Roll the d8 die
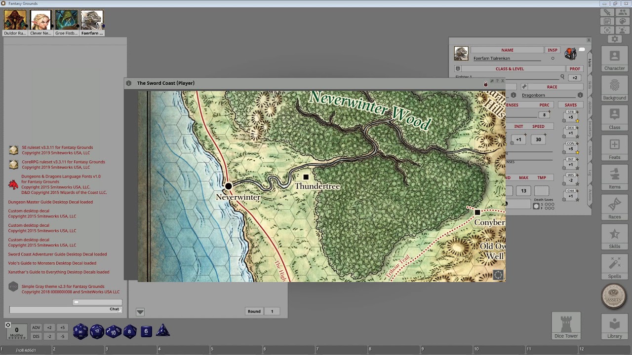Image resolution: width=632 pixels, height=355 pixels. click(x=130, y=331)
